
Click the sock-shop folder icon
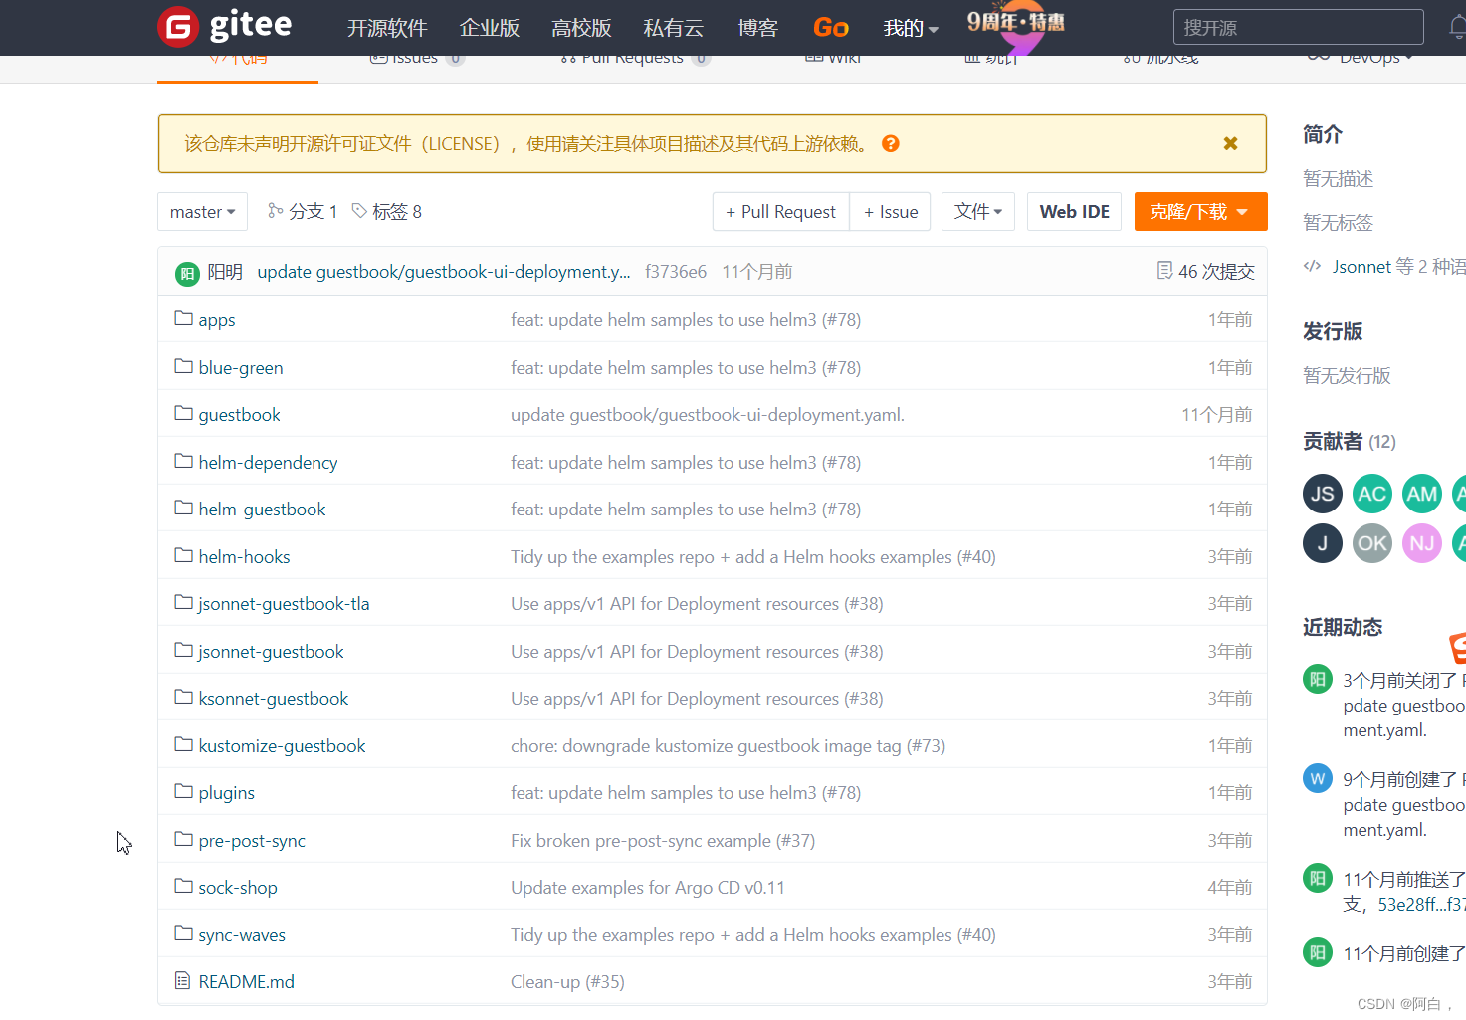[x=183, y=886]
